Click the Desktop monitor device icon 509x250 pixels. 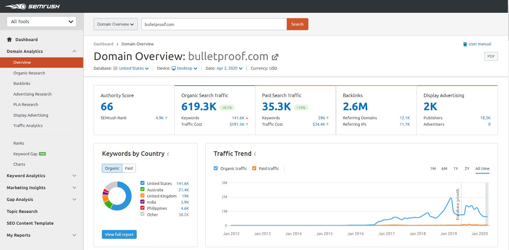tap(174, 68)
